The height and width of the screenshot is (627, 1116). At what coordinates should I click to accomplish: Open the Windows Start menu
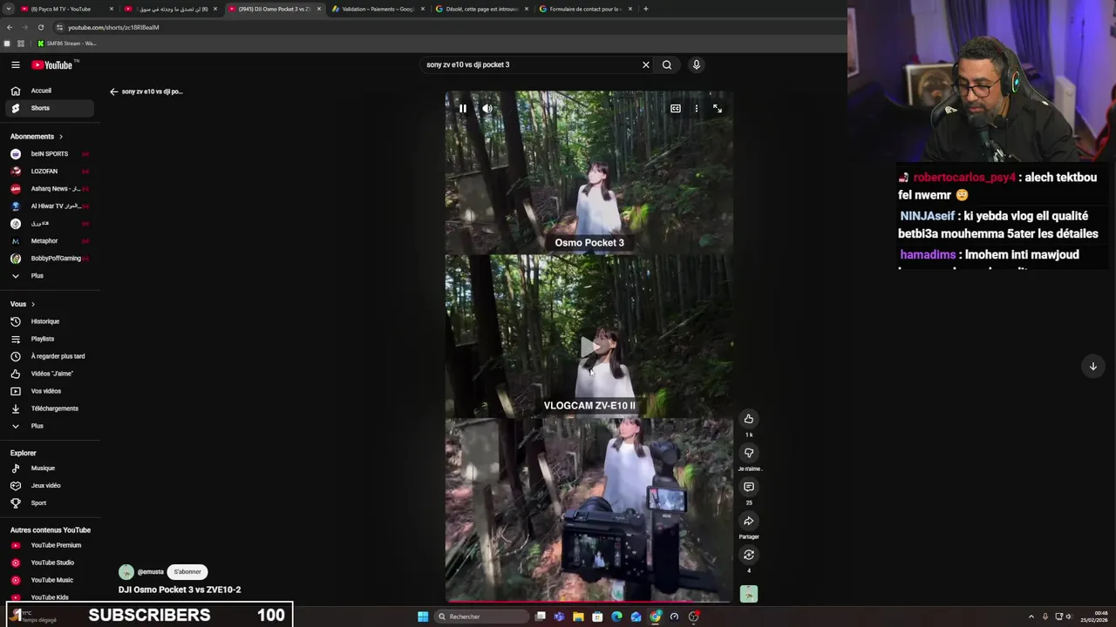[x=423, y=617]
